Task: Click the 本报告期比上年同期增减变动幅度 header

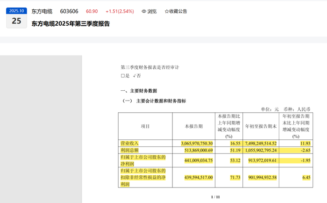Action: (x=229, y=126)
